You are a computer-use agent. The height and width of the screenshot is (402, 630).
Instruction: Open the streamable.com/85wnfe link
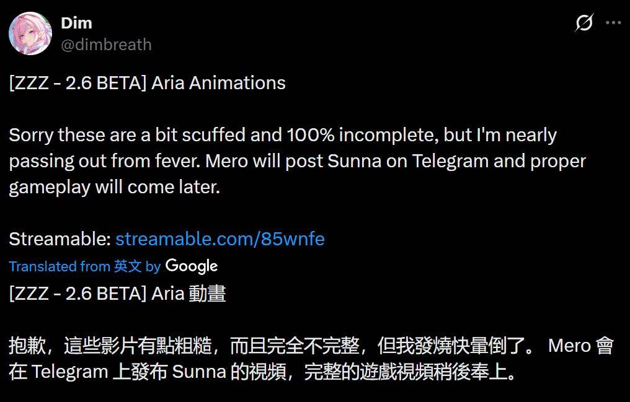click(x=220, y=239)
